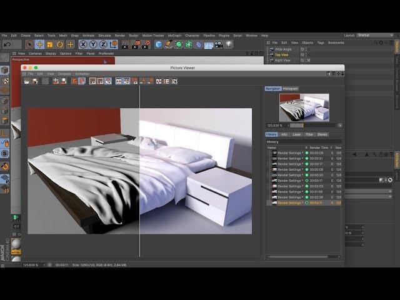
Task: Click Render to Picture Viewer icon
Action: 136,45
